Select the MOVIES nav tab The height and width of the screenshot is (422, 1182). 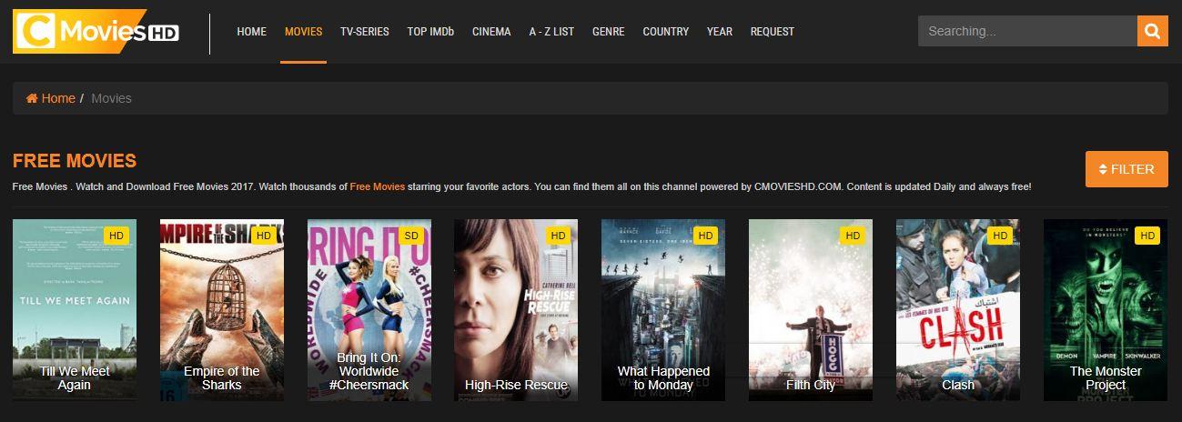click(303, 32)
